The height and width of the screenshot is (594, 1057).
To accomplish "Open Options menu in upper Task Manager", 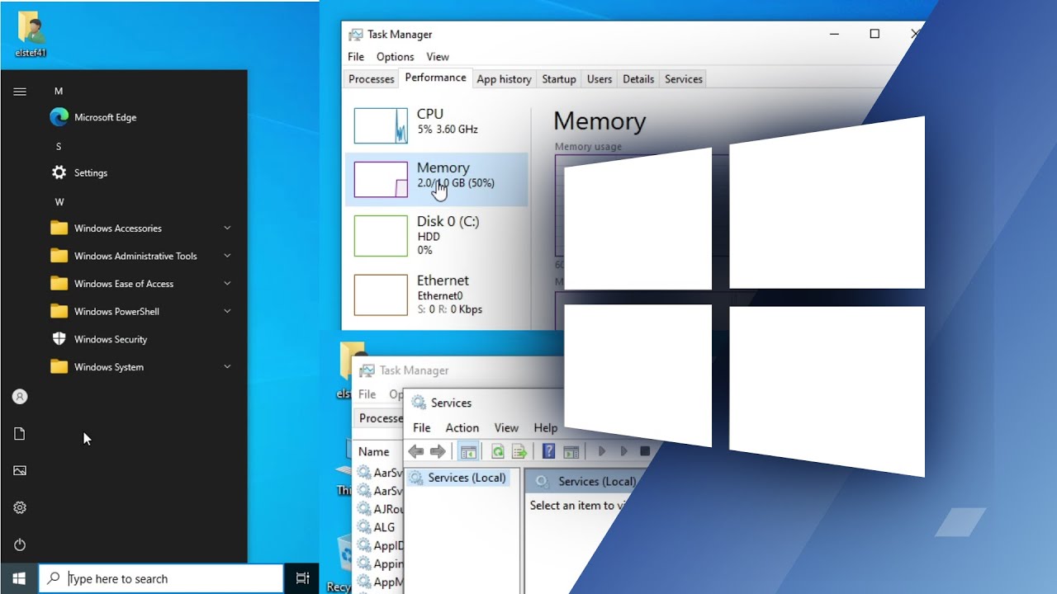I will click(x=396, y=57).
